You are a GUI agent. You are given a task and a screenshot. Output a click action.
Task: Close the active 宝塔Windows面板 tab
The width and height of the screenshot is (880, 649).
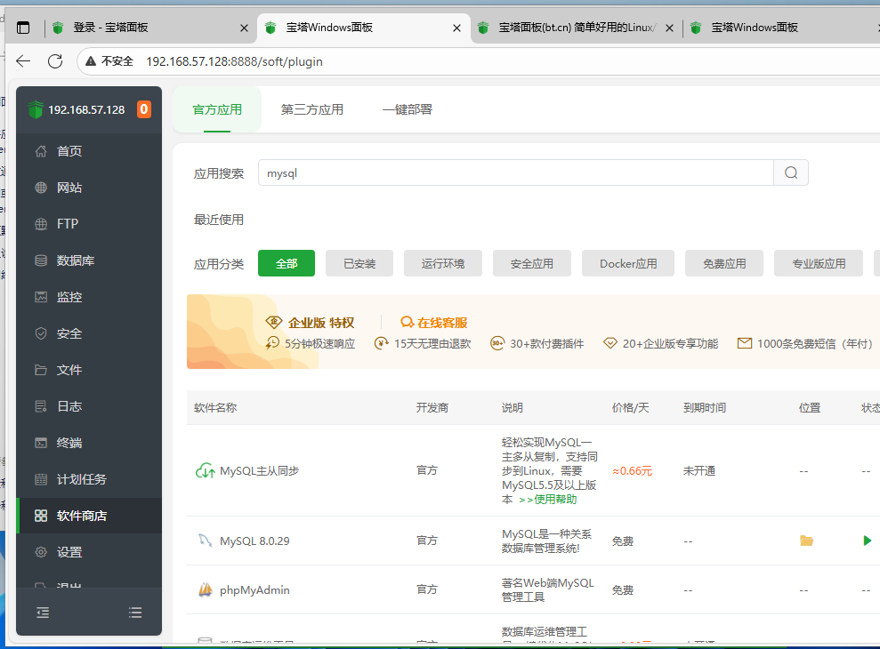point(456,28)
